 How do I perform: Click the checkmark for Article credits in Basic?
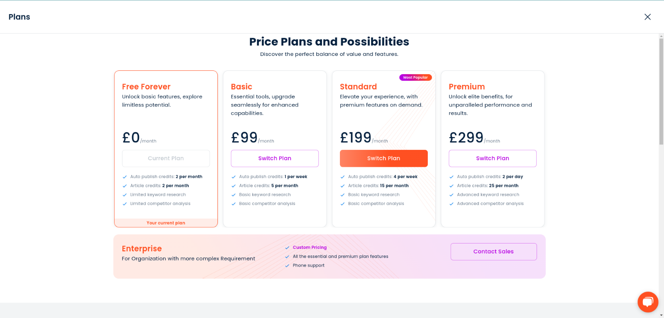[233, 185]
